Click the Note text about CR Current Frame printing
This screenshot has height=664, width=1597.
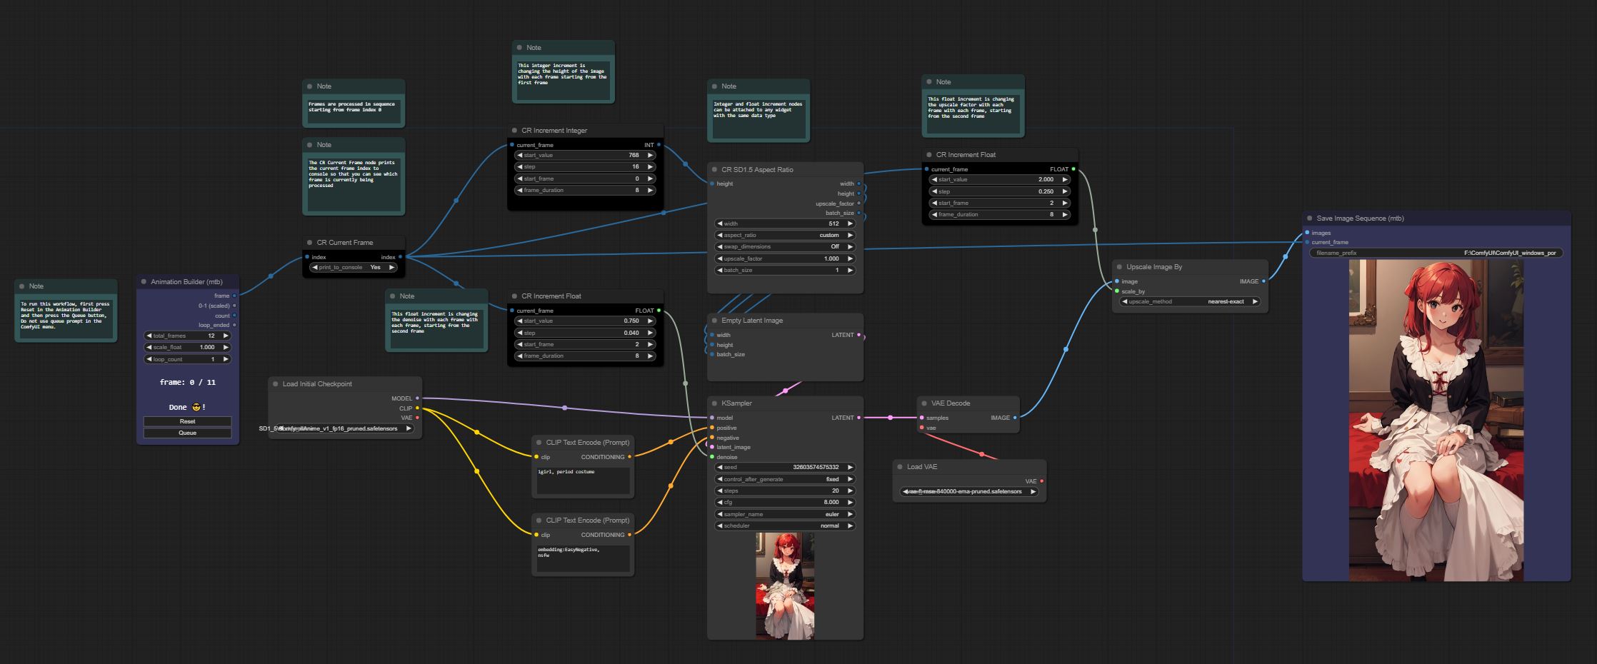click(x=353, y=174)
